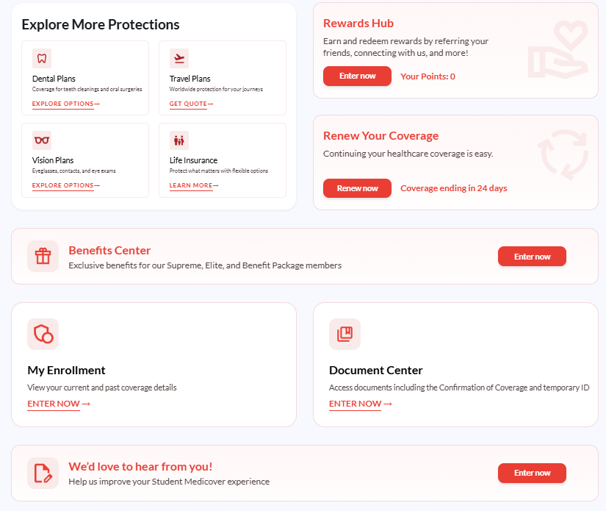
Task: Open Enter Now link under My Enrollment
Action: [x=59, y=404]
